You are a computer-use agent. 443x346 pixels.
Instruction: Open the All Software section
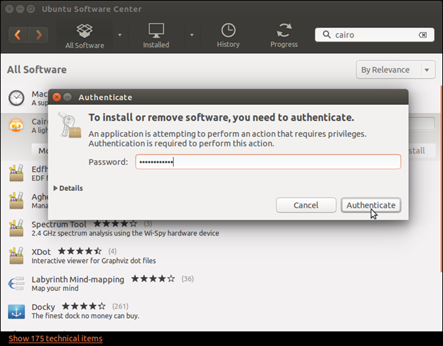pyautogui.click(x=85, y=36)
